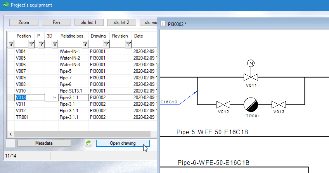Switch to the PI30002 drawing tab

coord(177,24)
